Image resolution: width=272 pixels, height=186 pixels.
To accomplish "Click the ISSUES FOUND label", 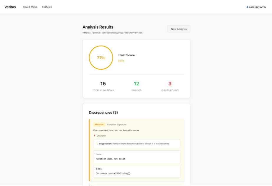I will point(170,90).
